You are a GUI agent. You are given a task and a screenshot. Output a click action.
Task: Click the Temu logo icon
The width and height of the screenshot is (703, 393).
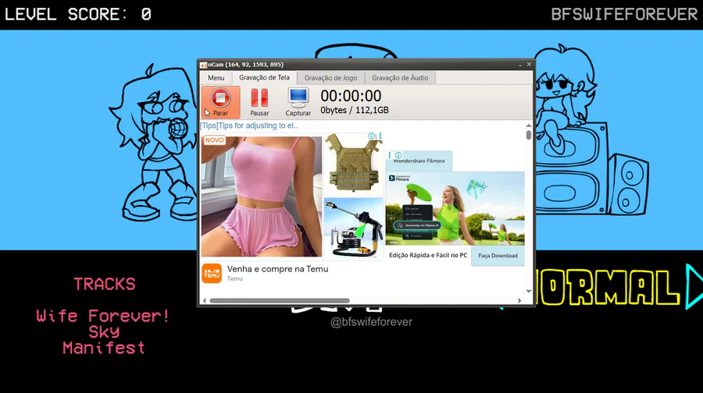[212, 273]
